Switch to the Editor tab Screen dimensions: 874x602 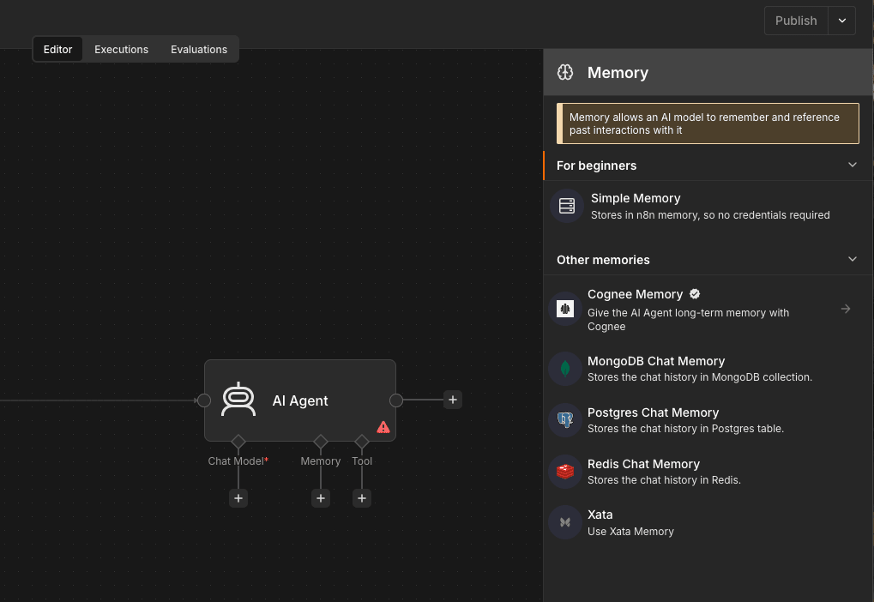click(58, 49)
